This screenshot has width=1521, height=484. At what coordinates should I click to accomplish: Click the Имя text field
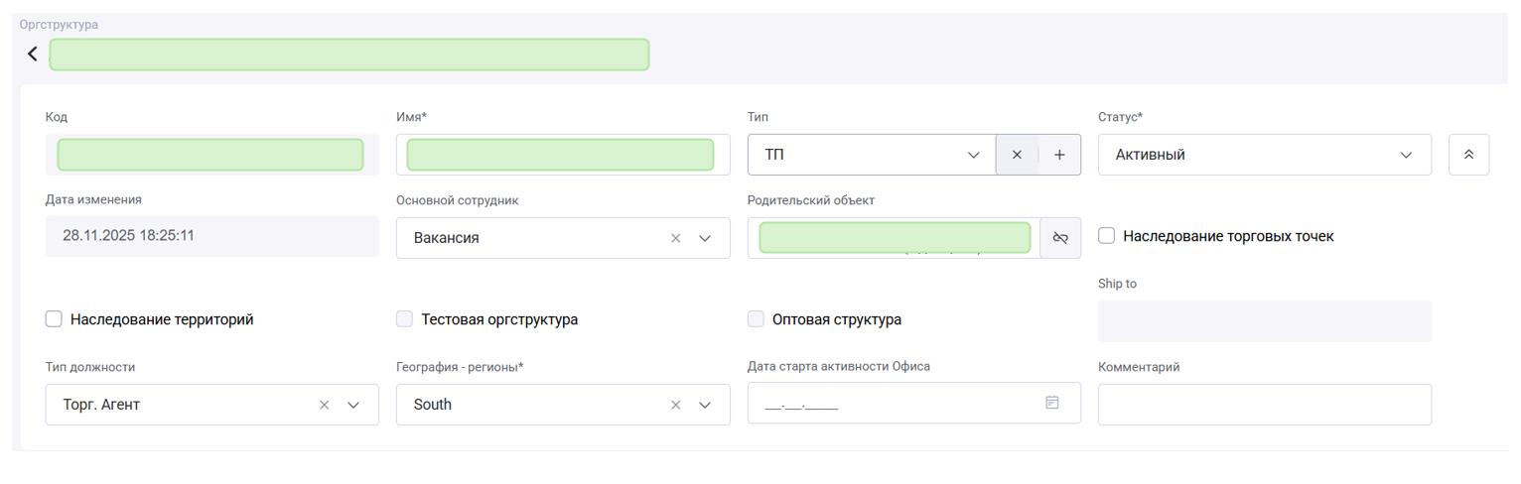click(560, 155)
